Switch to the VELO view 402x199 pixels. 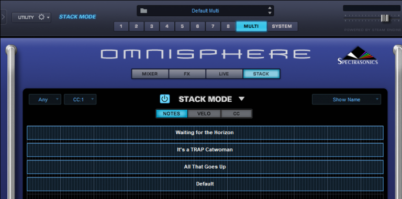(204, 113)
